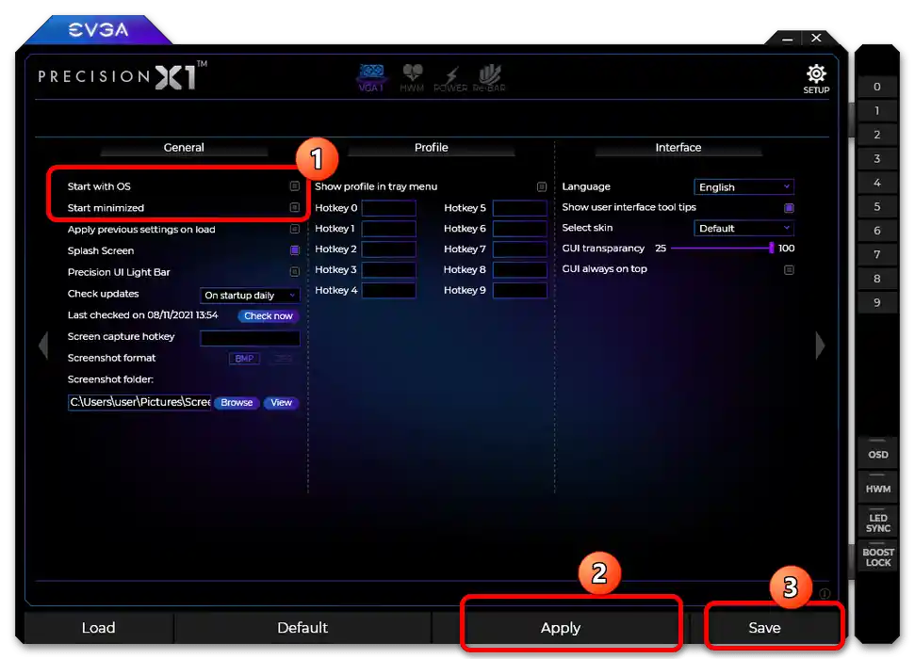Screen dimensions: 915x659
Task: Go to next page with right arrow
Action: coord(820,346)
